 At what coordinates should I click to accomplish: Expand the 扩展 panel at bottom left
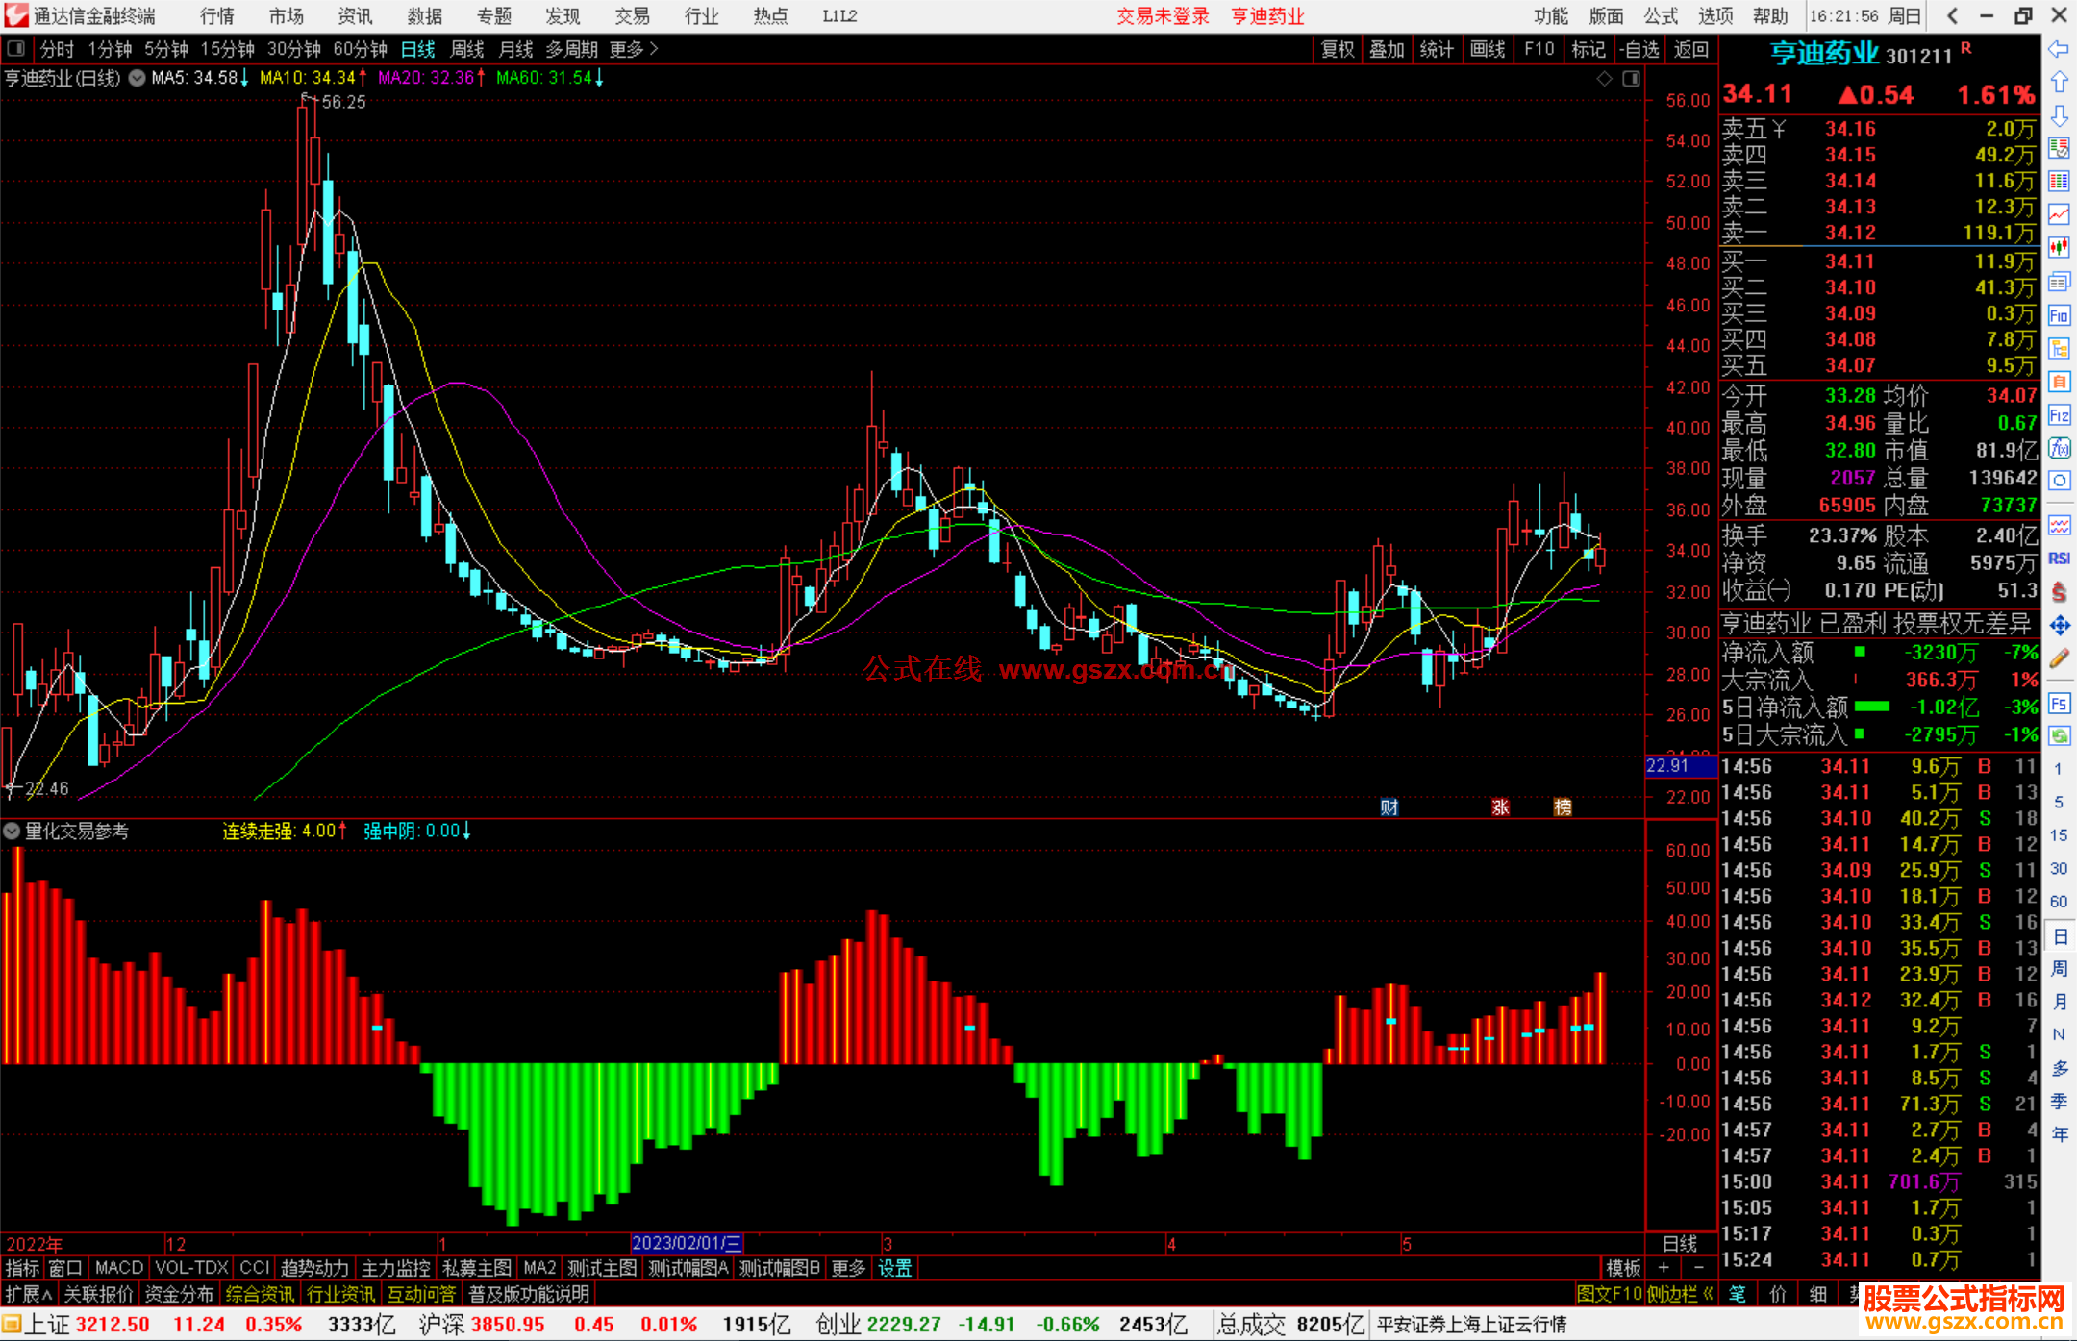coord(28,1294)
